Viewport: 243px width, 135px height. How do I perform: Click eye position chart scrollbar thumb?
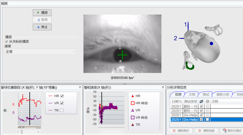click(x=22, y=132)
